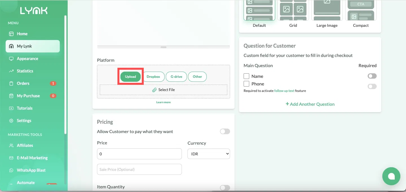Click the Appearance monitor icon
The width and height of the screenshot is (406, 192).
(11, 59)
